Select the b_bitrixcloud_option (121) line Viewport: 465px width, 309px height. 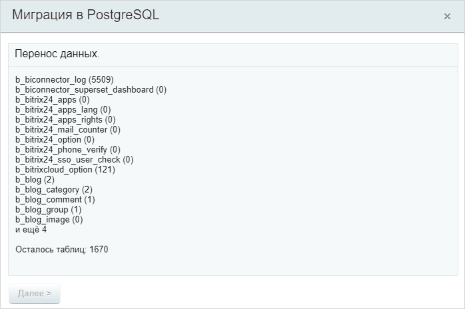pos(65,170)
